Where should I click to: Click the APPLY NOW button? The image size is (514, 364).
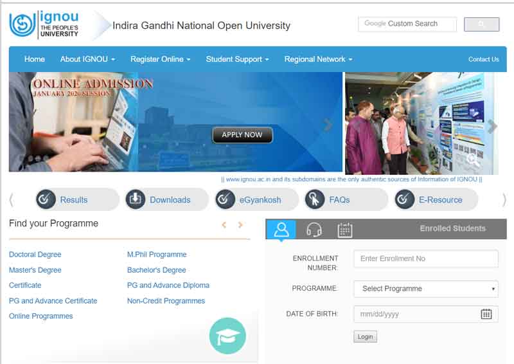click(x=242, y=135)
